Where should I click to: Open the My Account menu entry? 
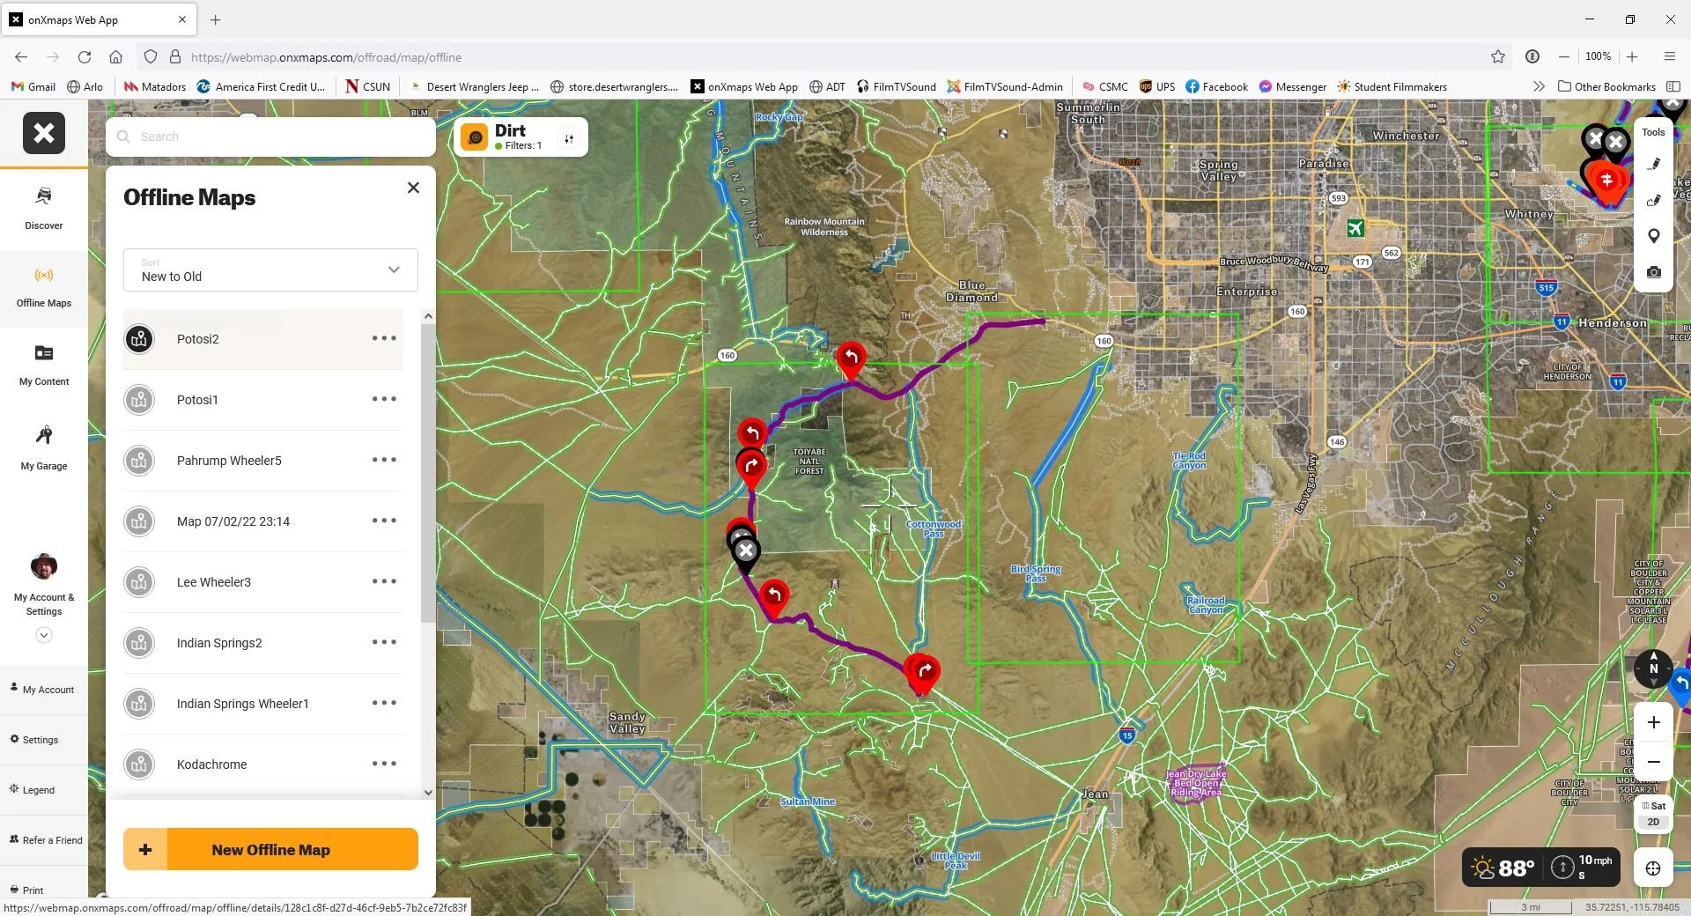(44, 690)
